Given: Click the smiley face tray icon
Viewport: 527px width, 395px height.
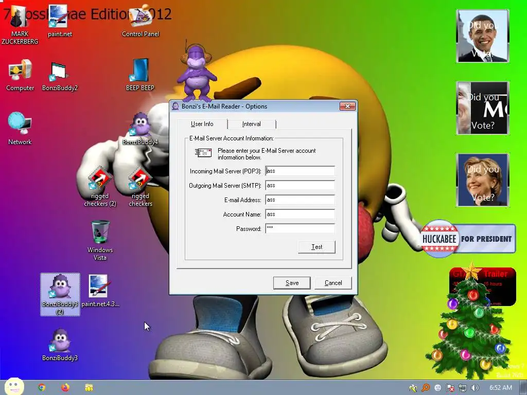Looking at the screenshot, I should tap(437, 388).
